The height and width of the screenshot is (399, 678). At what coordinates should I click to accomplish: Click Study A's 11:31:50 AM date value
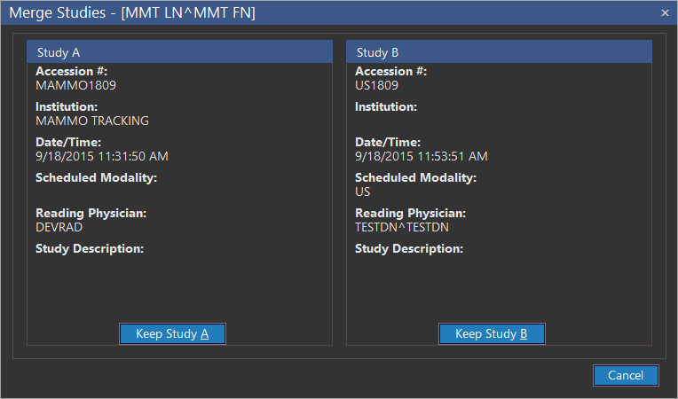click(102, 156)
